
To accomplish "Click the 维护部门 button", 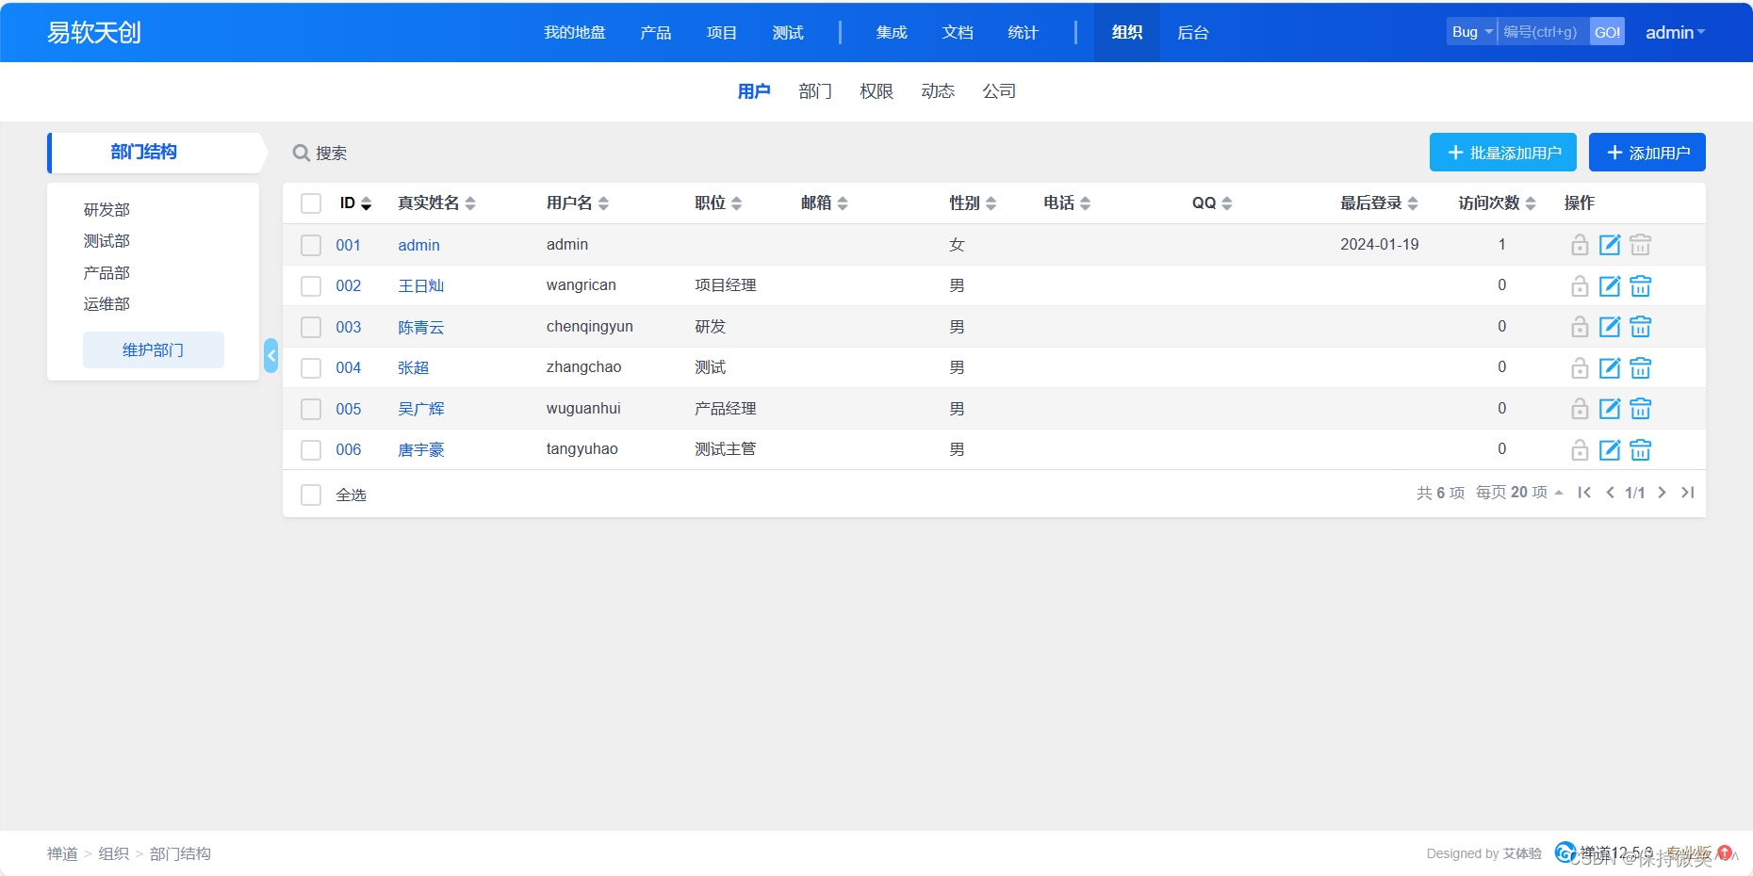I will click(x=154, y=349).
